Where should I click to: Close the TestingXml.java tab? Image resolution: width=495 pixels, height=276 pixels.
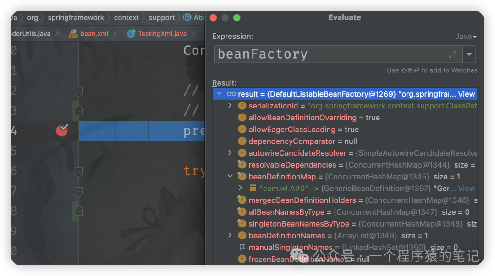(x=194, y=34)
